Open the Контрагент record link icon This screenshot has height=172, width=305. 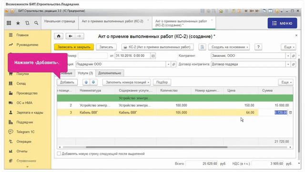coord(294,56)
